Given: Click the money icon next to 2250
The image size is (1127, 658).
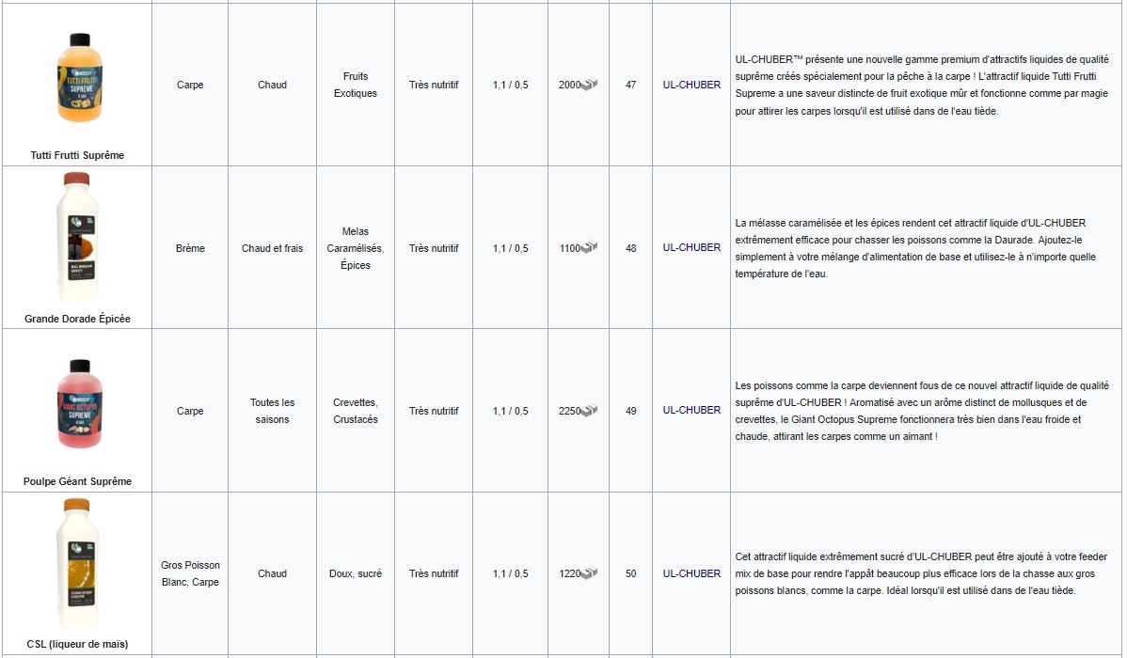Looking at the screenshot, I should pos(590,411).
